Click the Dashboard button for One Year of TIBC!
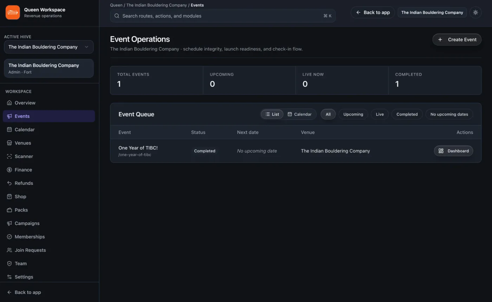The width and height of the screenshot is (492, 302). [x=453, y=151]
